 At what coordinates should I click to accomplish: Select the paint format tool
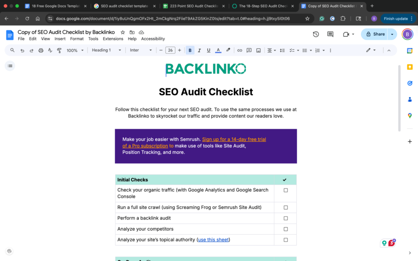[59, 50]
